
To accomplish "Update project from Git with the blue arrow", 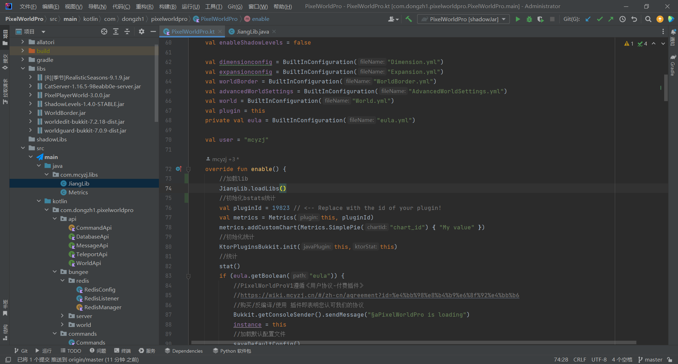I will coord(588,19).
